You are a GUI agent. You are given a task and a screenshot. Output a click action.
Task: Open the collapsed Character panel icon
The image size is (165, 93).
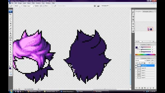pyautogui.click(x=133, y=24)
